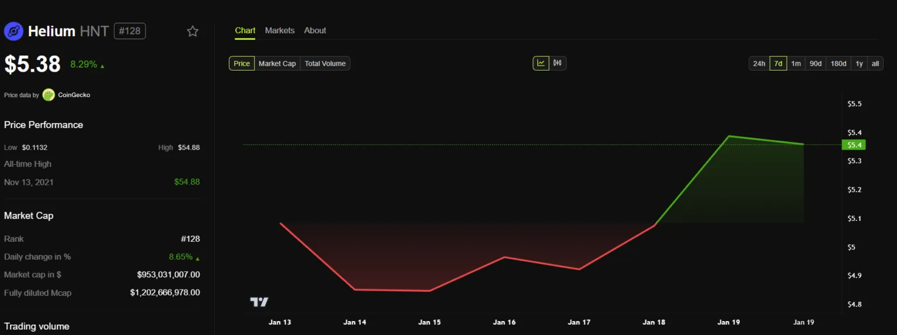Viewport: 897px width, 335px height.
Task: Click the Trading volume heading
Action: [x=37, y=326]
